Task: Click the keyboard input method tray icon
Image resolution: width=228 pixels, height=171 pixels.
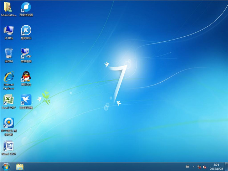Action: point(188,166)
